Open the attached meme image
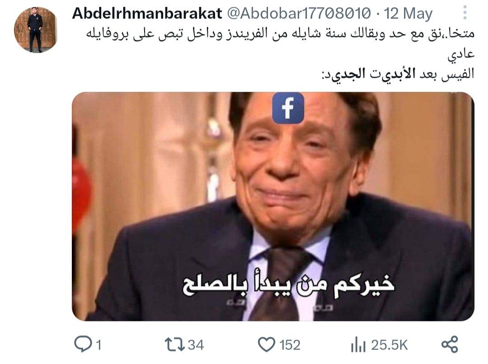 pyautogui.click(x=273, y=206)
